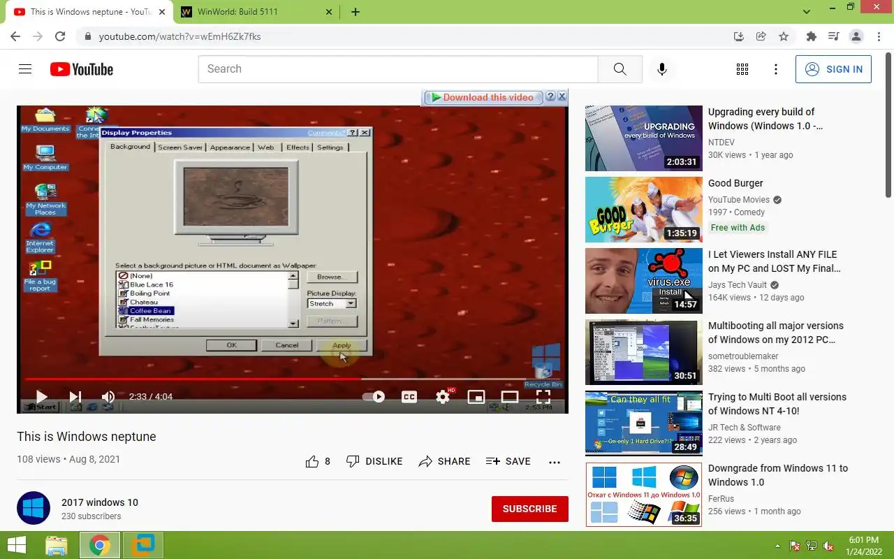Open I Let Viewers Install ANY FILE title
The image size is (894, 559).
(774, 261)
